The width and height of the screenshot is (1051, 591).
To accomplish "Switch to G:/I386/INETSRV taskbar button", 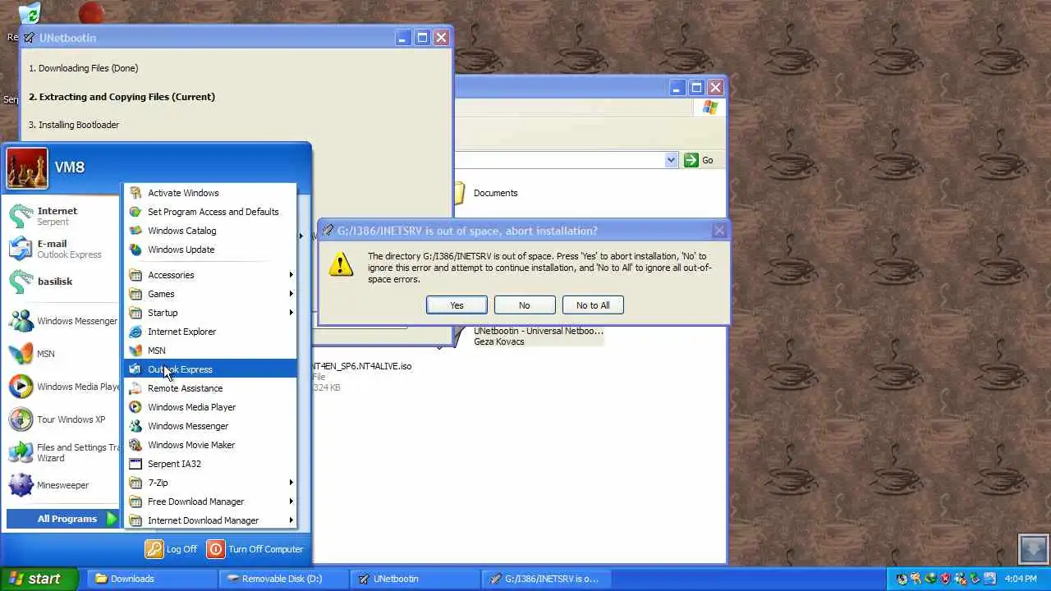I will point(545,579).
